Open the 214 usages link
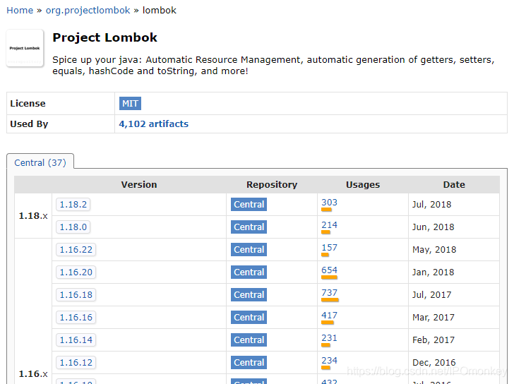 click(329, 225)
